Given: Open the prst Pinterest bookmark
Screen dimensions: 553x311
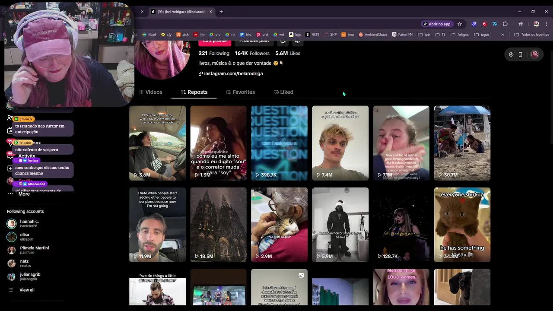Looking at the screenshot, I should tap(262, 35).
